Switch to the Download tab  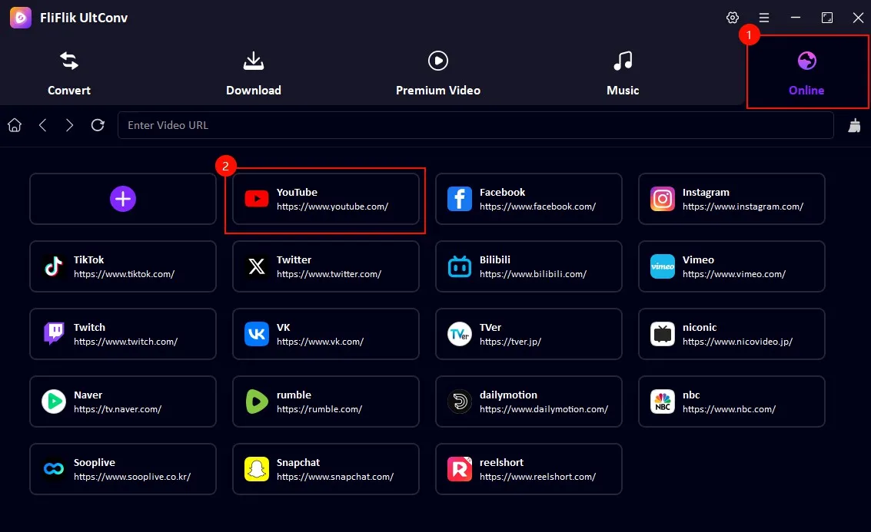254,71
